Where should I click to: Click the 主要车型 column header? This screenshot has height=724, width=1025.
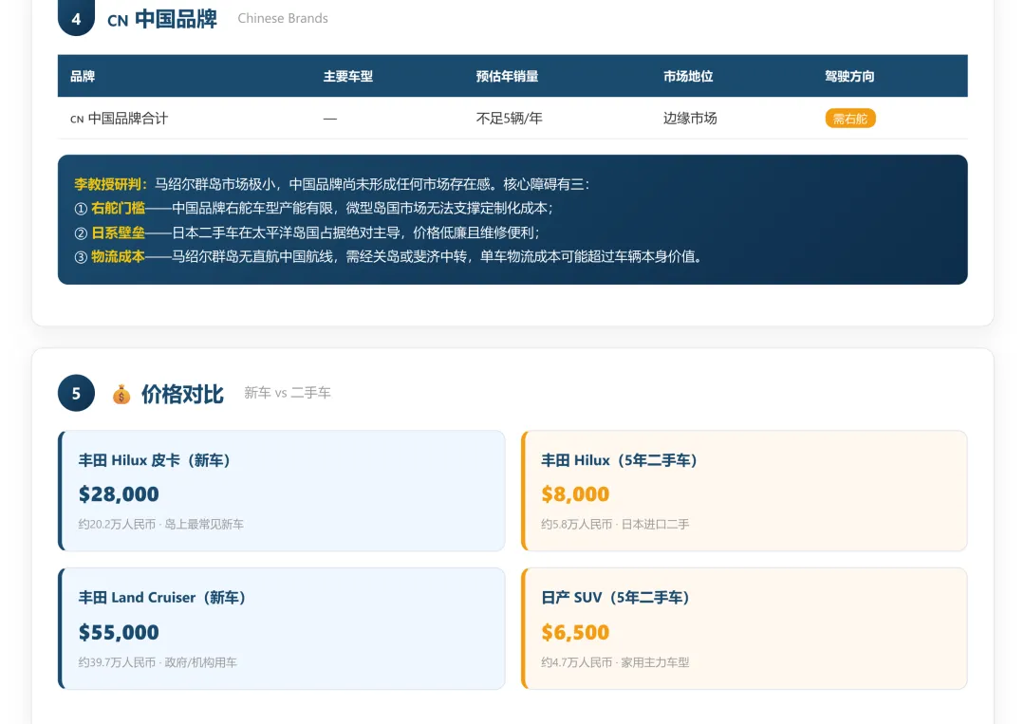point(347,77)
